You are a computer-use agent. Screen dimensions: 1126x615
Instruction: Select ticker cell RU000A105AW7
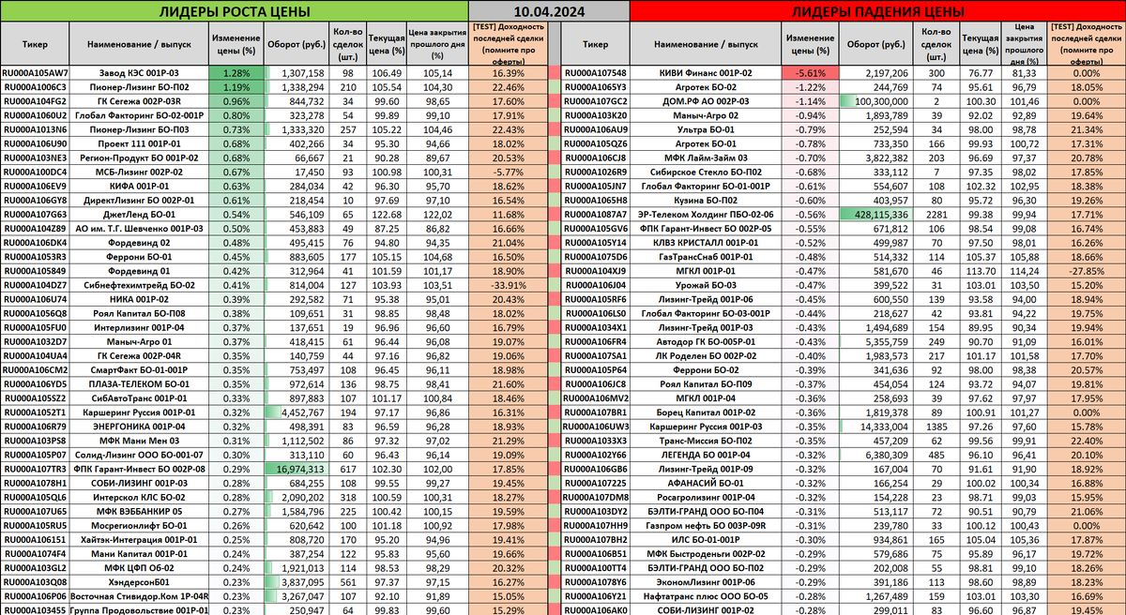35,72
